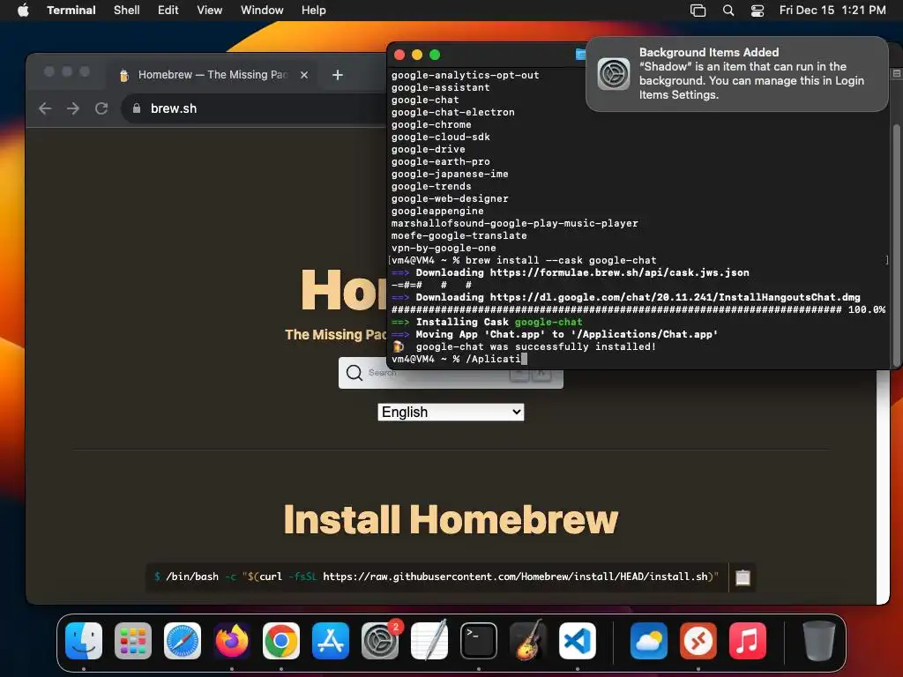Open the English language dropdown
This screenshot has width=903, height=677.
coord(451,413)
